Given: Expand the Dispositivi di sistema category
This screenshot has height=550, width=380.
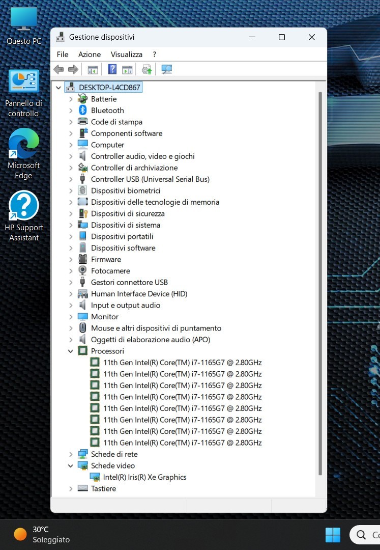Looking at the screenshot, I should coord(71,225).
